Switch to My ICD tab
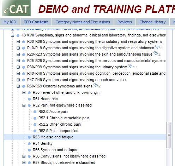The image size is (175, 166). 10,22
